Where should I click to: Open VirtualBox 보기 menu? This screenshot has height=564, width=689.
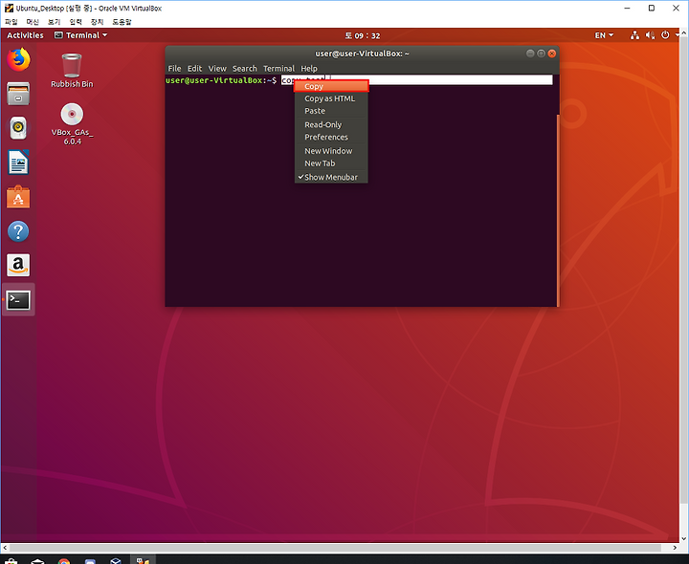click(54, 21)
